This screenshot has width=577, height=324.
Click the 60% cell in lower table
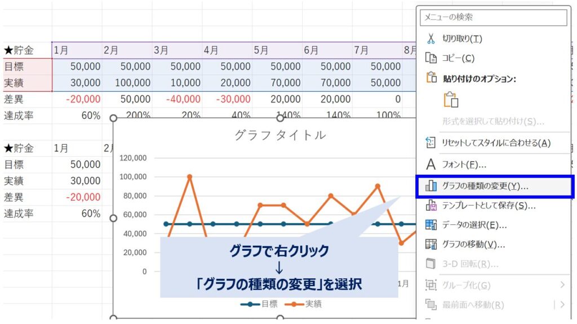77,214
